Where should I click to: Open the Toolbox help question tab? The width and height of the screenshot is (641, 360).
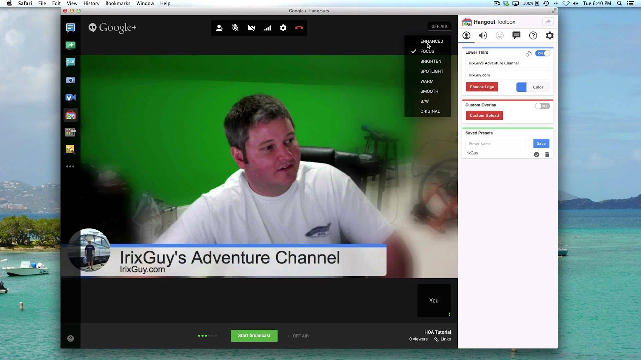[x=533, y=35]
